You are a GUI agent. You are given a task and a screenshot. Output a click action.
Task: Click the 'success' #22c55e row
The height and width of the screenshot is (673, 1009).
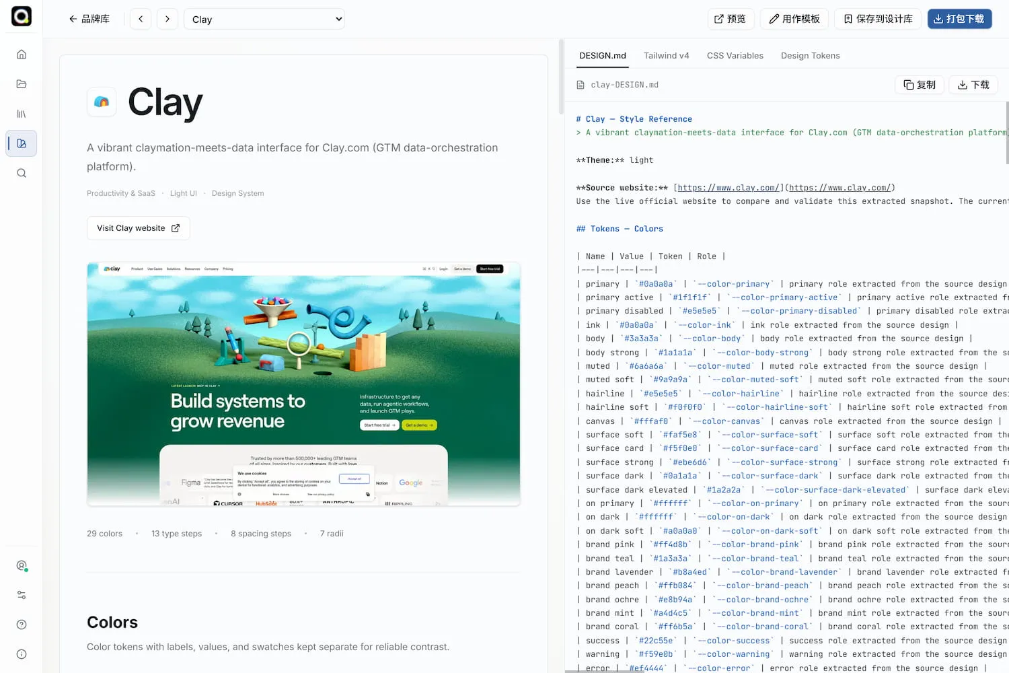click(x=792, y=641)
